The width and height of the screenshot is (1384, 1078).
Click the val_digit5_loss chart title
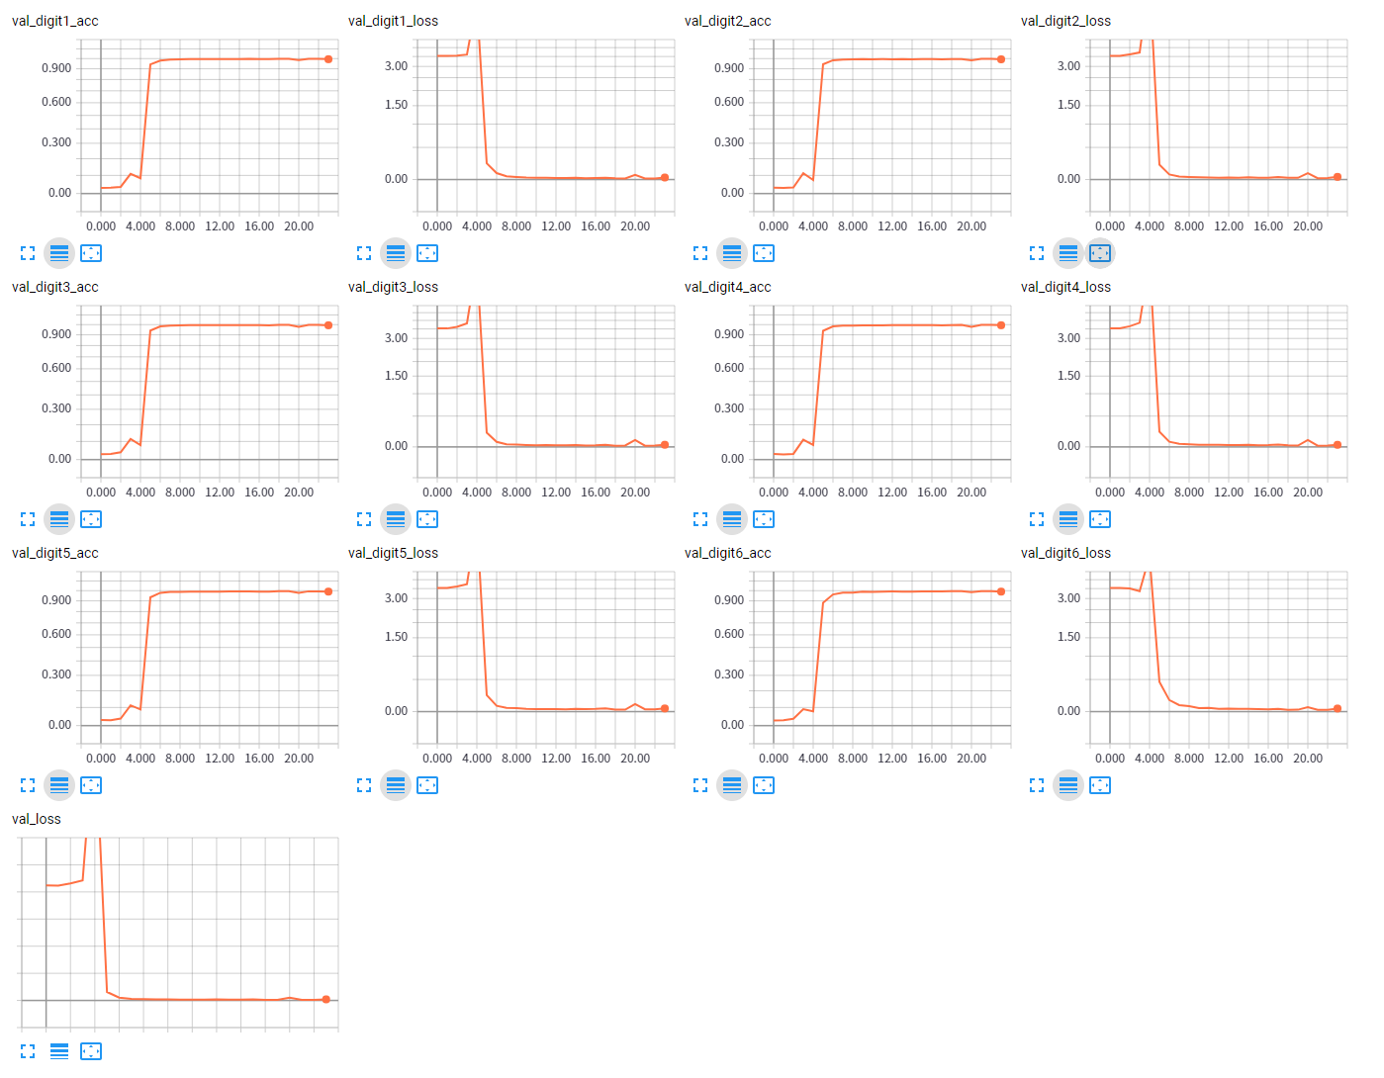(x=393, y=553)
